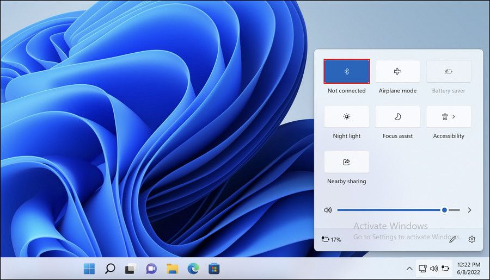
Task: Click the tray speaker volume icon
Action: [434, 269]
